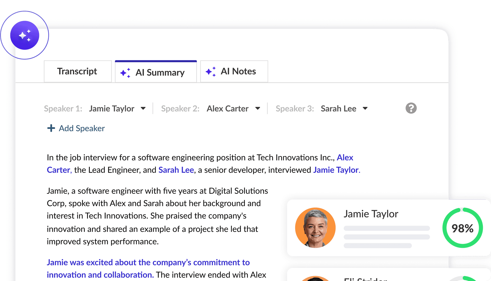
Task: Click the Jamie Taylor name on the card
Action: (x=371, y=214)
